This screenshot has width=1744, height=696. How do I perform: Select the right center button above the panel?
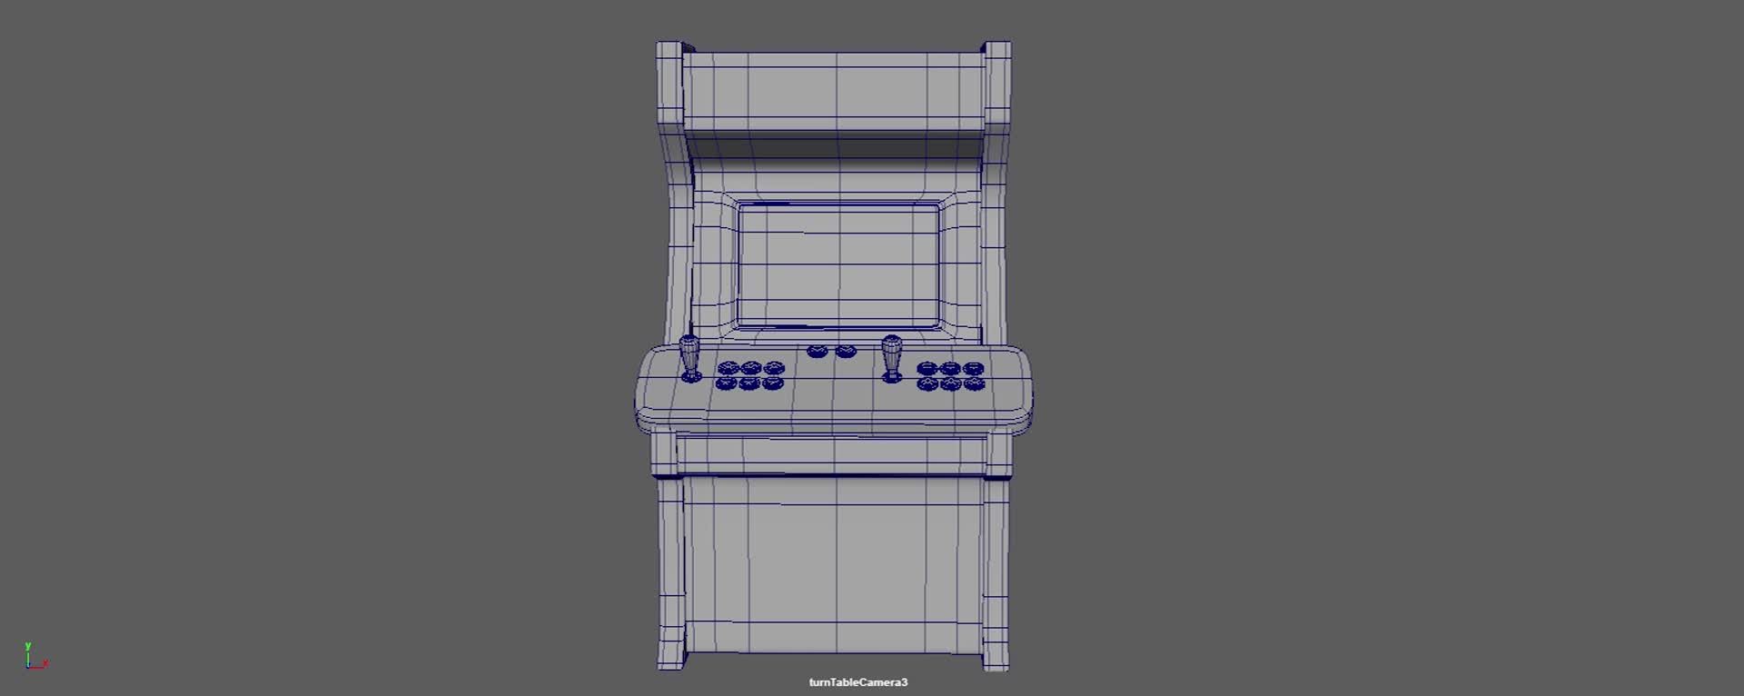tap(846, 351)
